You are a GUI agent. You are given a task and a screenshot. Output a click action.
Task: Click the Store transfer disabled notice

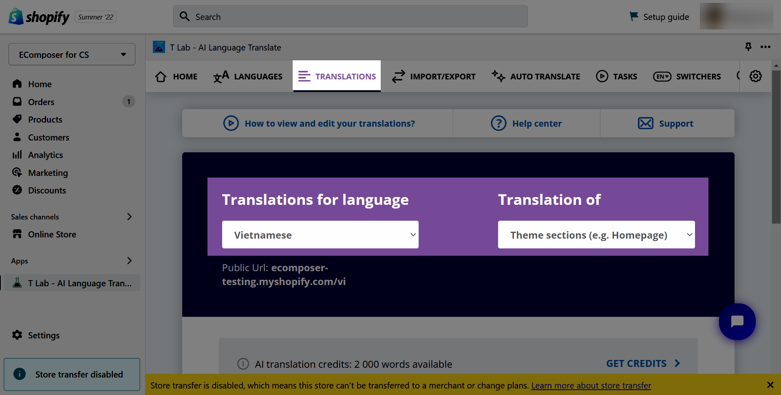pos(72,374)
